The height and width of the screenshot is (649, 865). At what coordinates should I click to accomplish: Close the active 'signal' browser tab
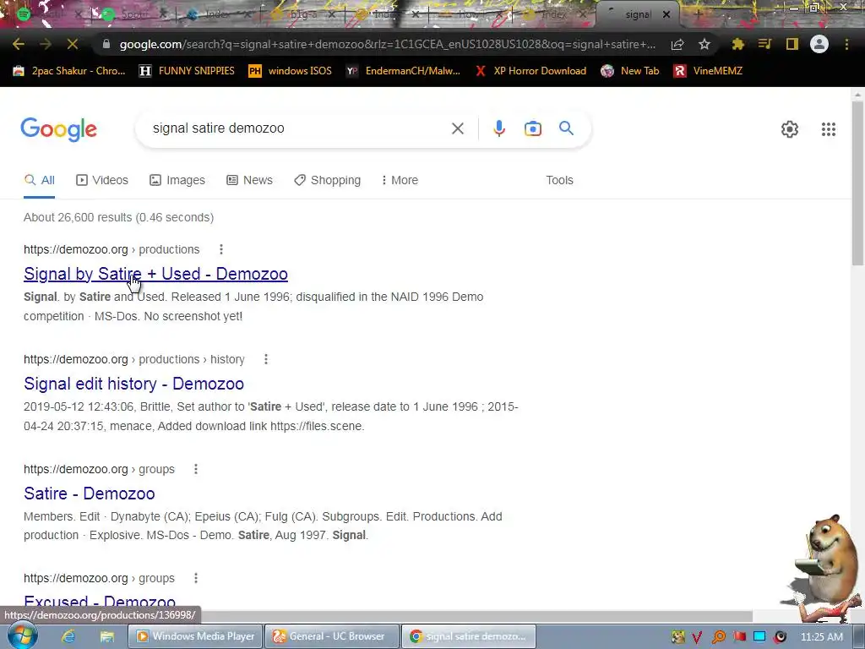pos(666,15)
